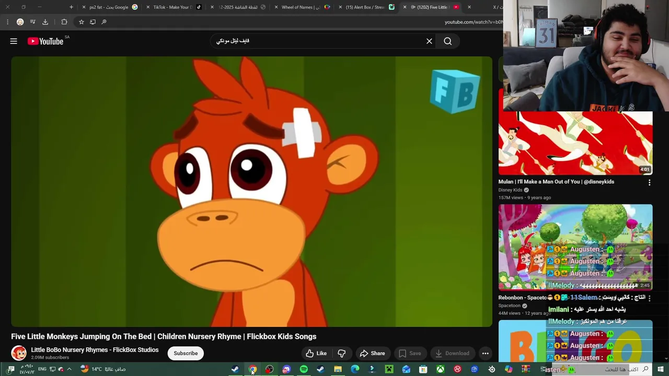Expand the system tray hidden icons arrow

pos(69,369)
